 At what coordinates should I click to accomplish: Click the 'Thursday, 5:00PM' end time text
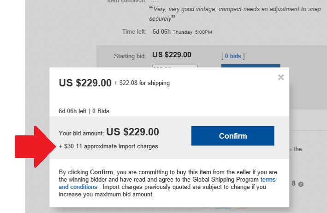[192, 32]
